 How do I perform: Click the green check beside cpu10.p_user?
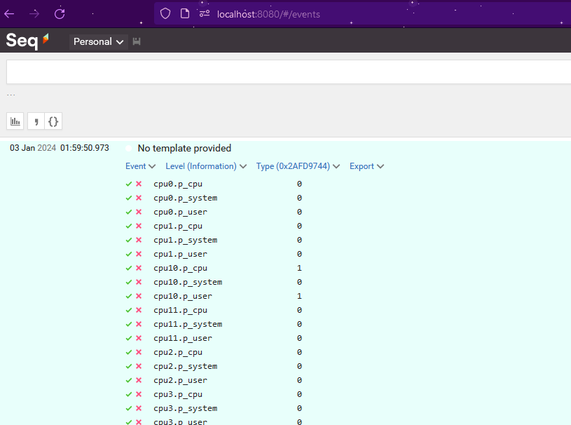coord(128,295)
